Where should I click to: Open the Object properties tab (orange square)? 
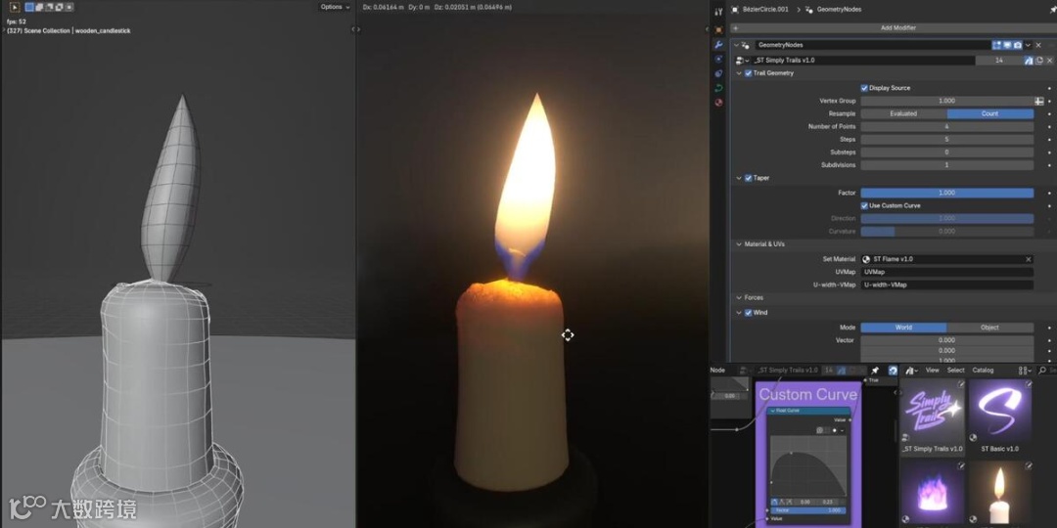pyautogui.click(x=718, y=29)
